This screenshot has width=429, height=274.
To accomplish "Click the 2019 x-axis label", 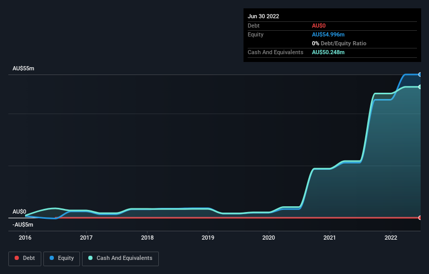I will [208, 238].
